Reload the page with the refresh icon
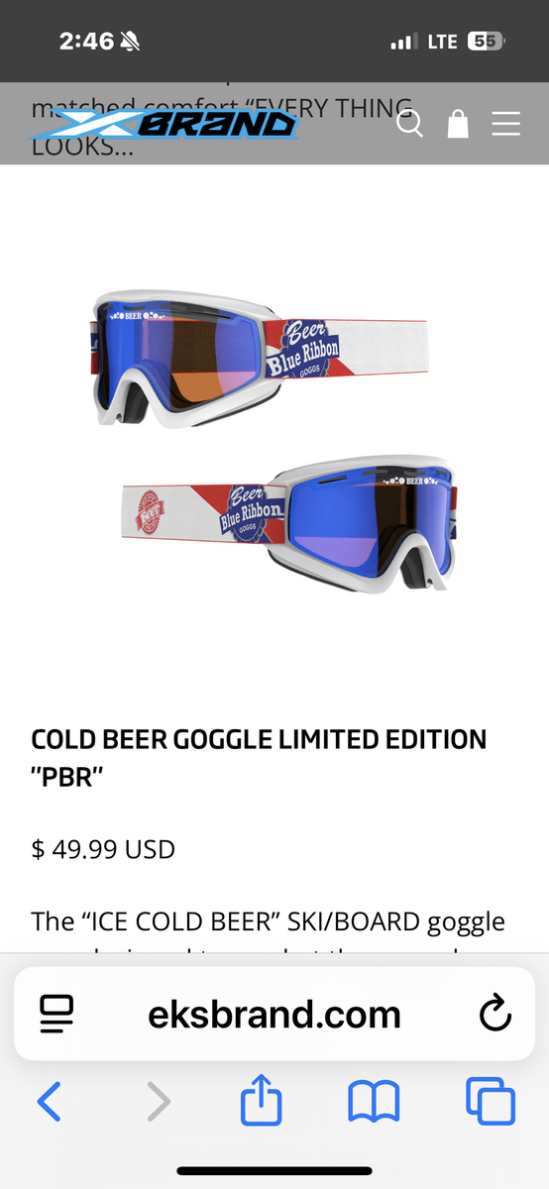 point(494,1014)
